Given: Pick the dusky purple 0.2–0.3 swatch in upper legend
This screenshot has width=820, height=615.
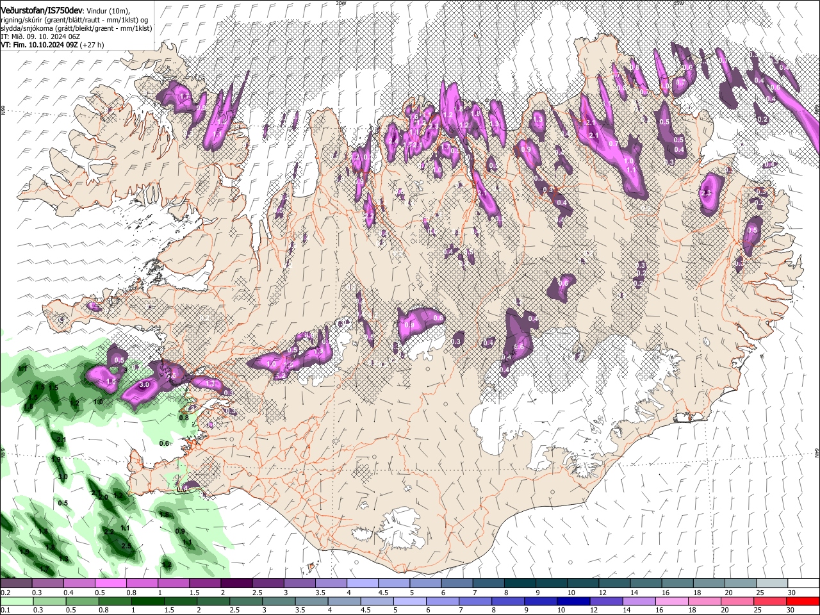Looking at the screenshot, I should point(16,584).
